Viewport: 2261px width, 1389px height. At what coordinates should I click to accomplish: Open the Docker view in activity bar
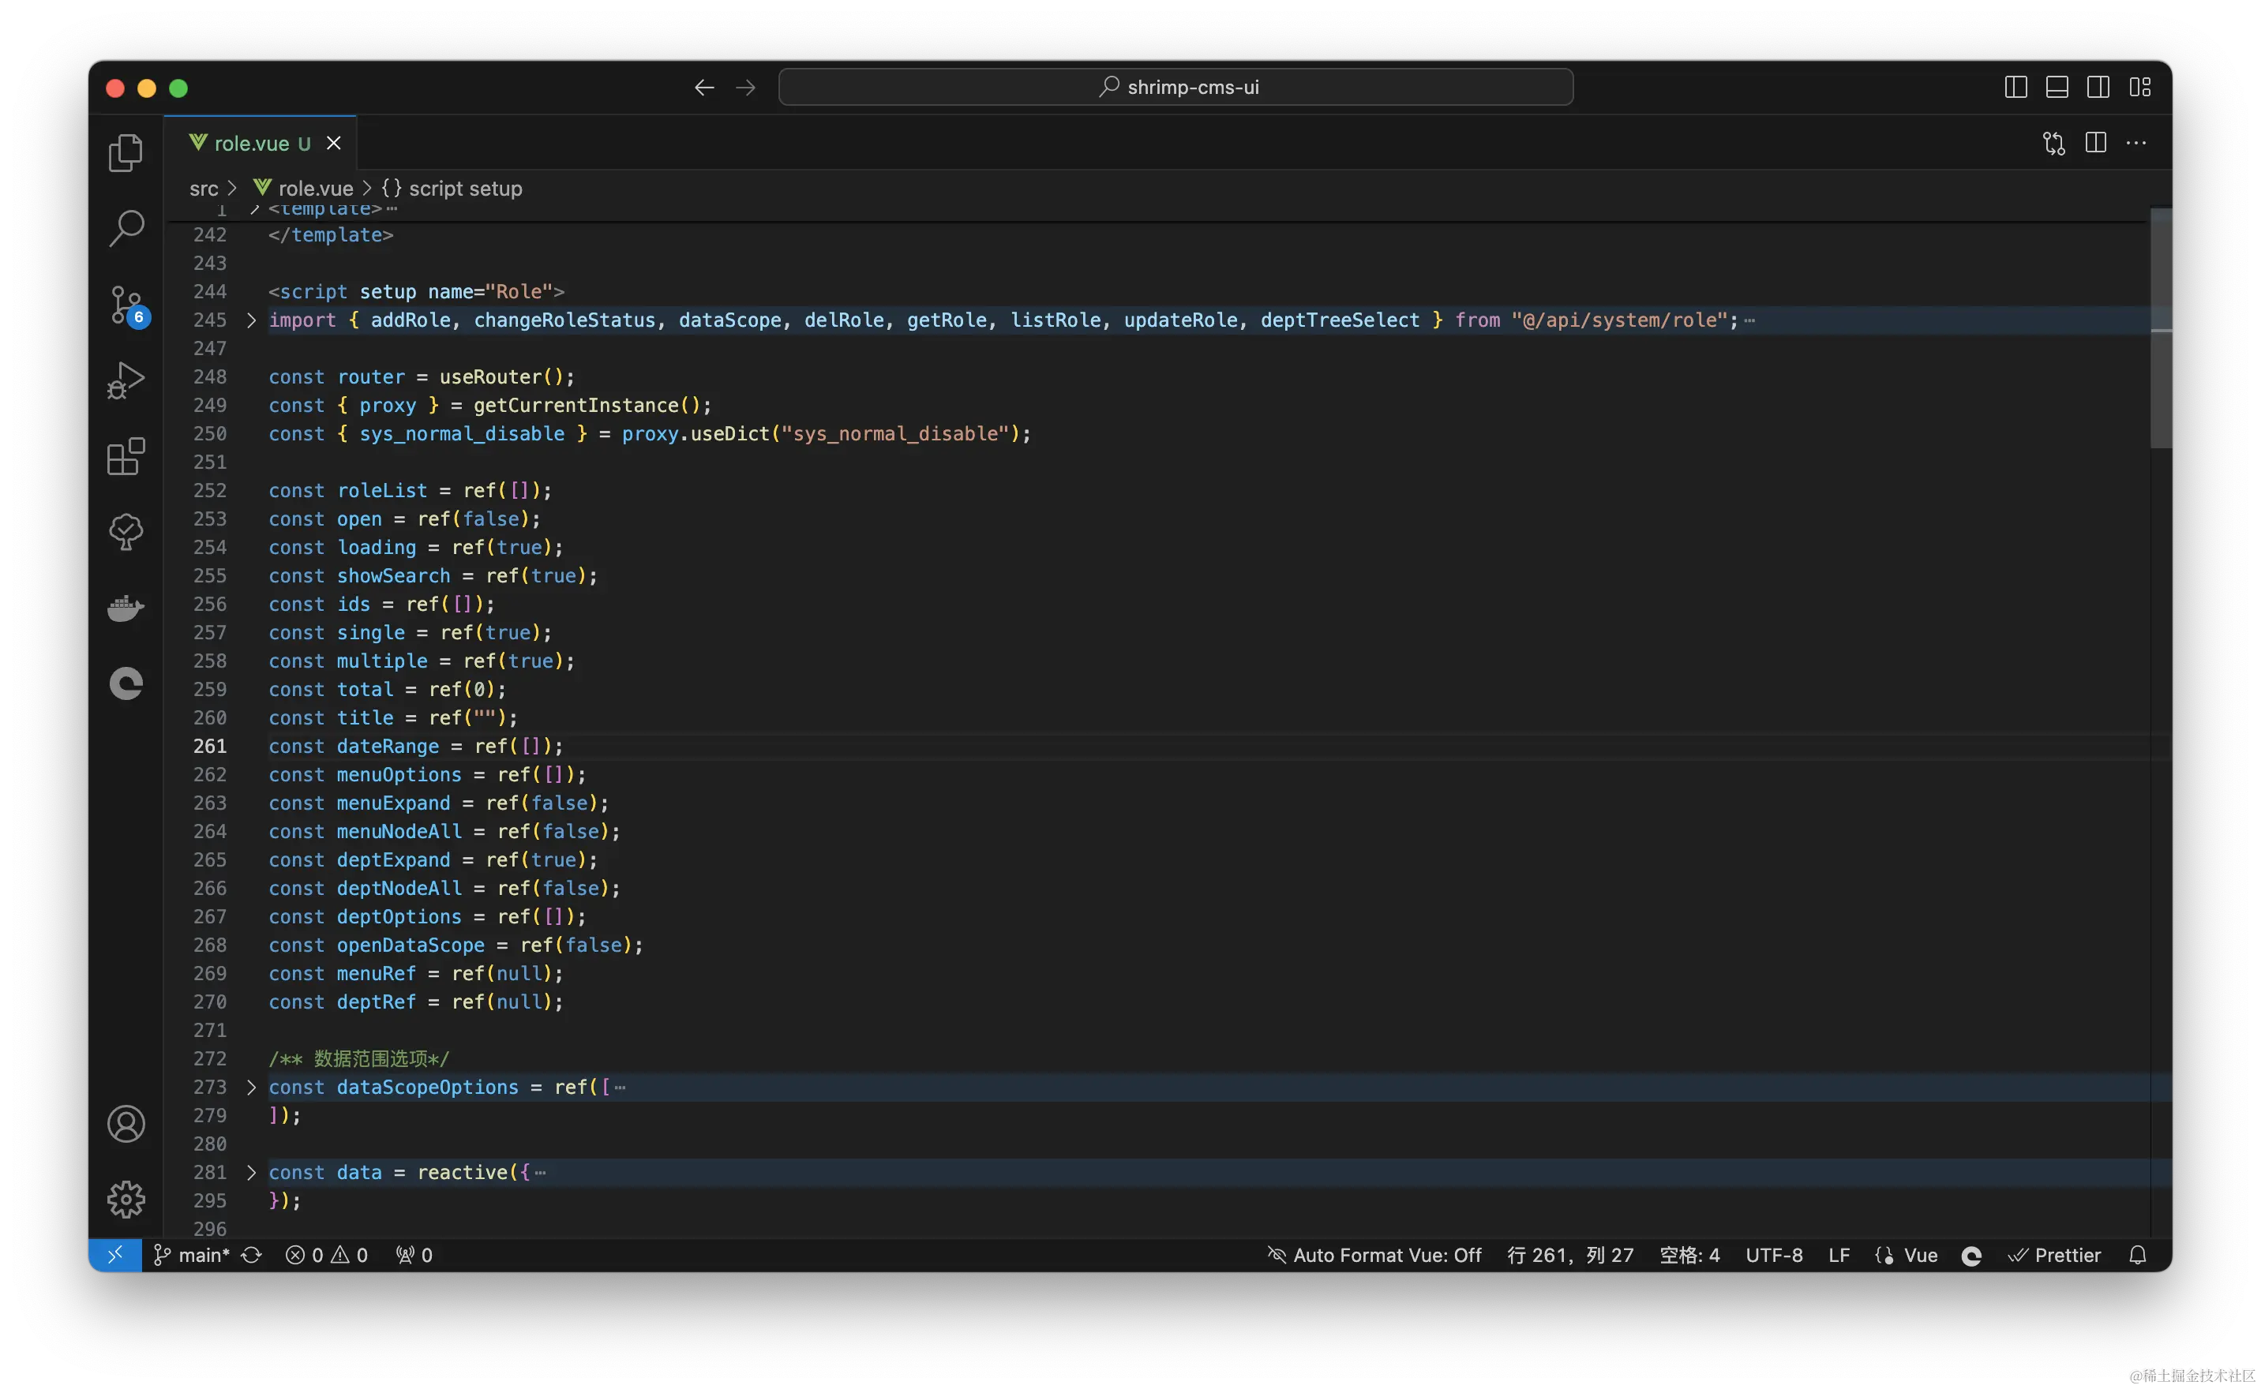coord(126,607)
